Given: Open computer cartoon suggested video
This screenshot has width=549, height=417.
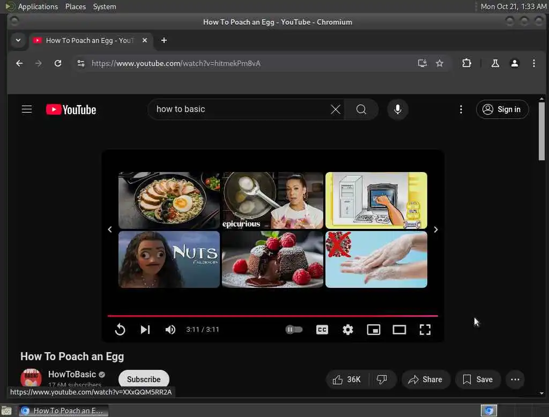Looking at the screenshot, I should tap(376, 200).
